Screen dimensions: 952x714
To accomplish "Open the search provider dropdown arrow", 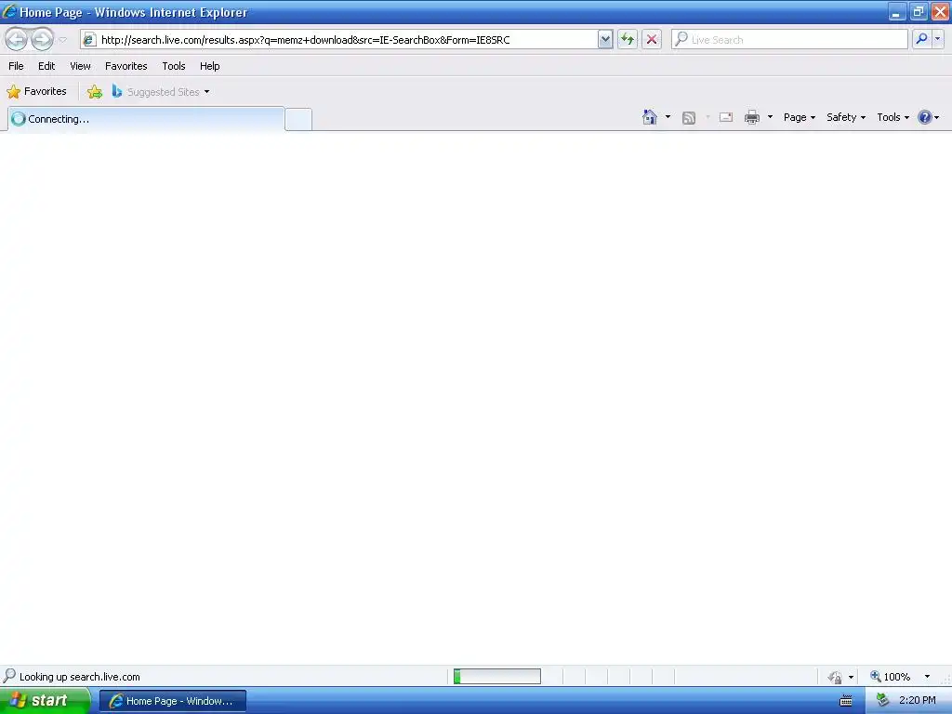I will [937, 39].
